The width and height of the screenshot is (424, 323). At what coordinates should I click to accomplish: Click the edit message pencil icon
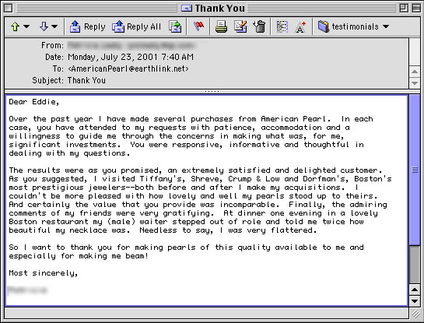pyautogui.click(x=240, y=26)
